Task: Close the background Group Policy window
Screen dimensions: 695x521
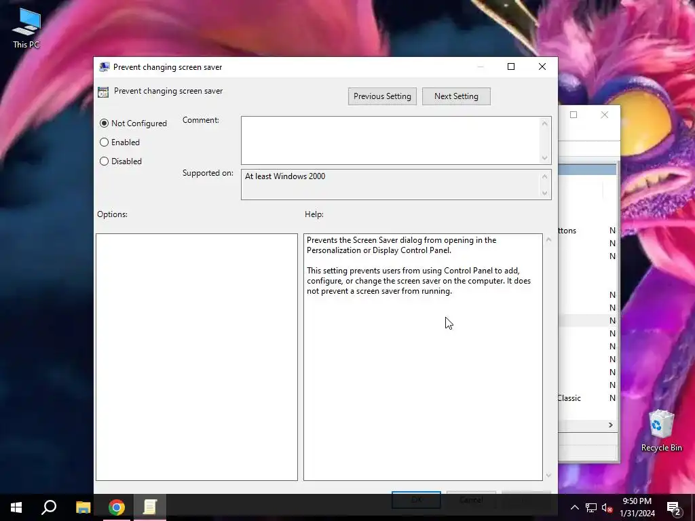Action: [605, 115]
